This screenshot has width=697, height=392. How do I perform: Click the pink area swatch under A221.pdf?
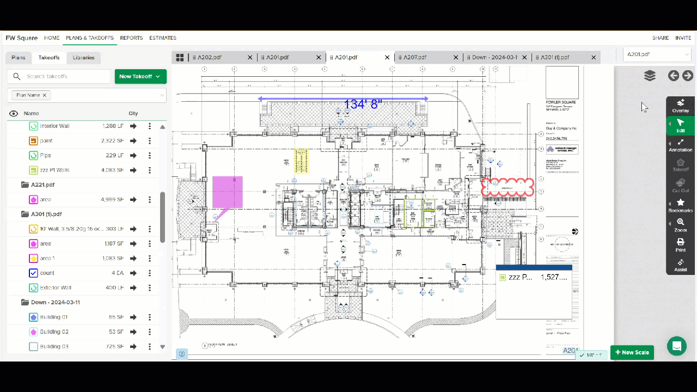[33, 199]
